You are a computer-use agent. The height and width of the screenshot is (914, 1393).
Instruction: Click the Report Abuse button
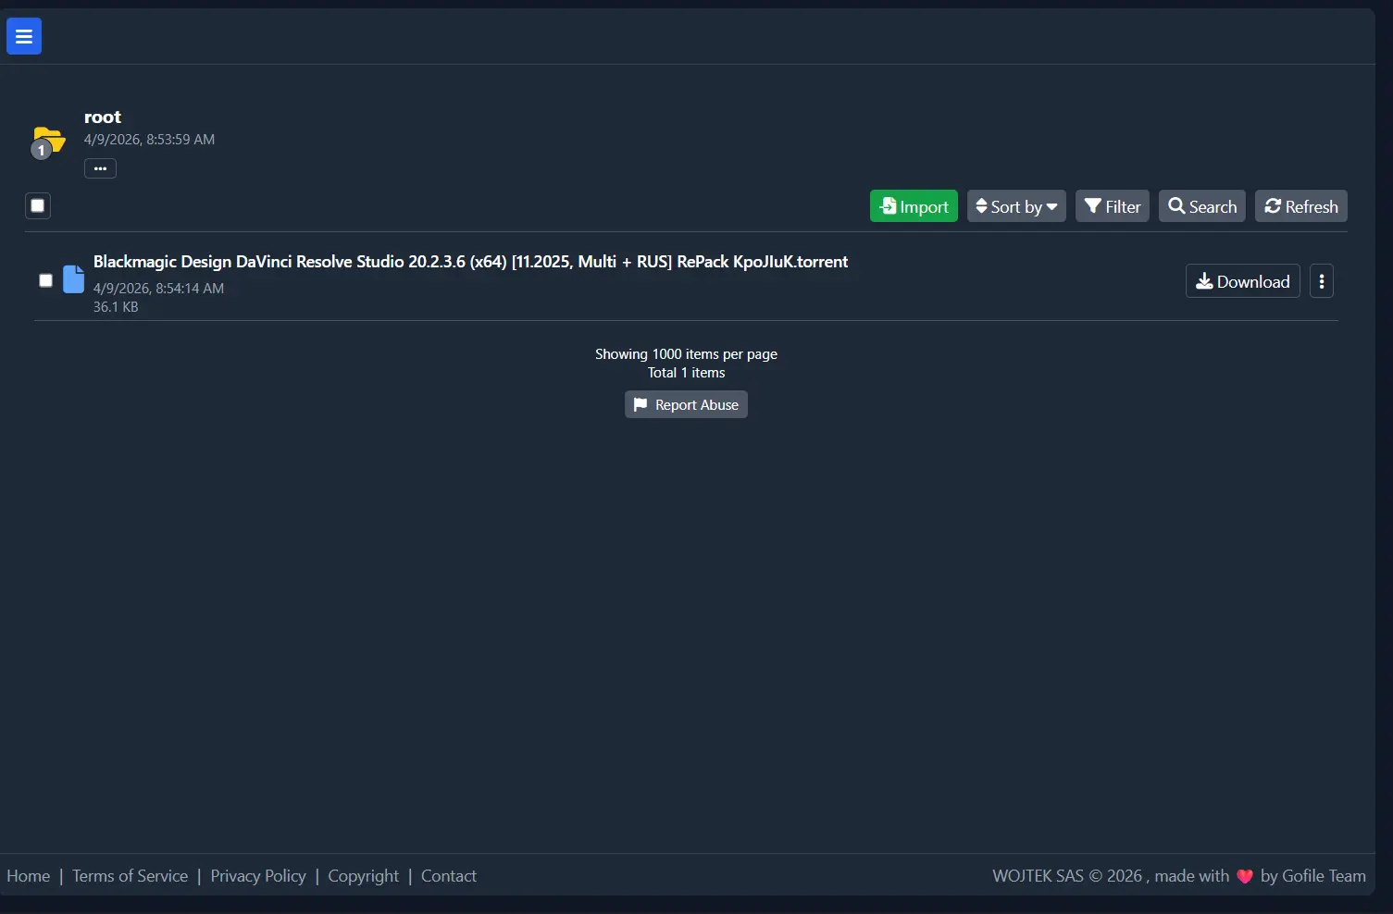(x=686, y=404)
